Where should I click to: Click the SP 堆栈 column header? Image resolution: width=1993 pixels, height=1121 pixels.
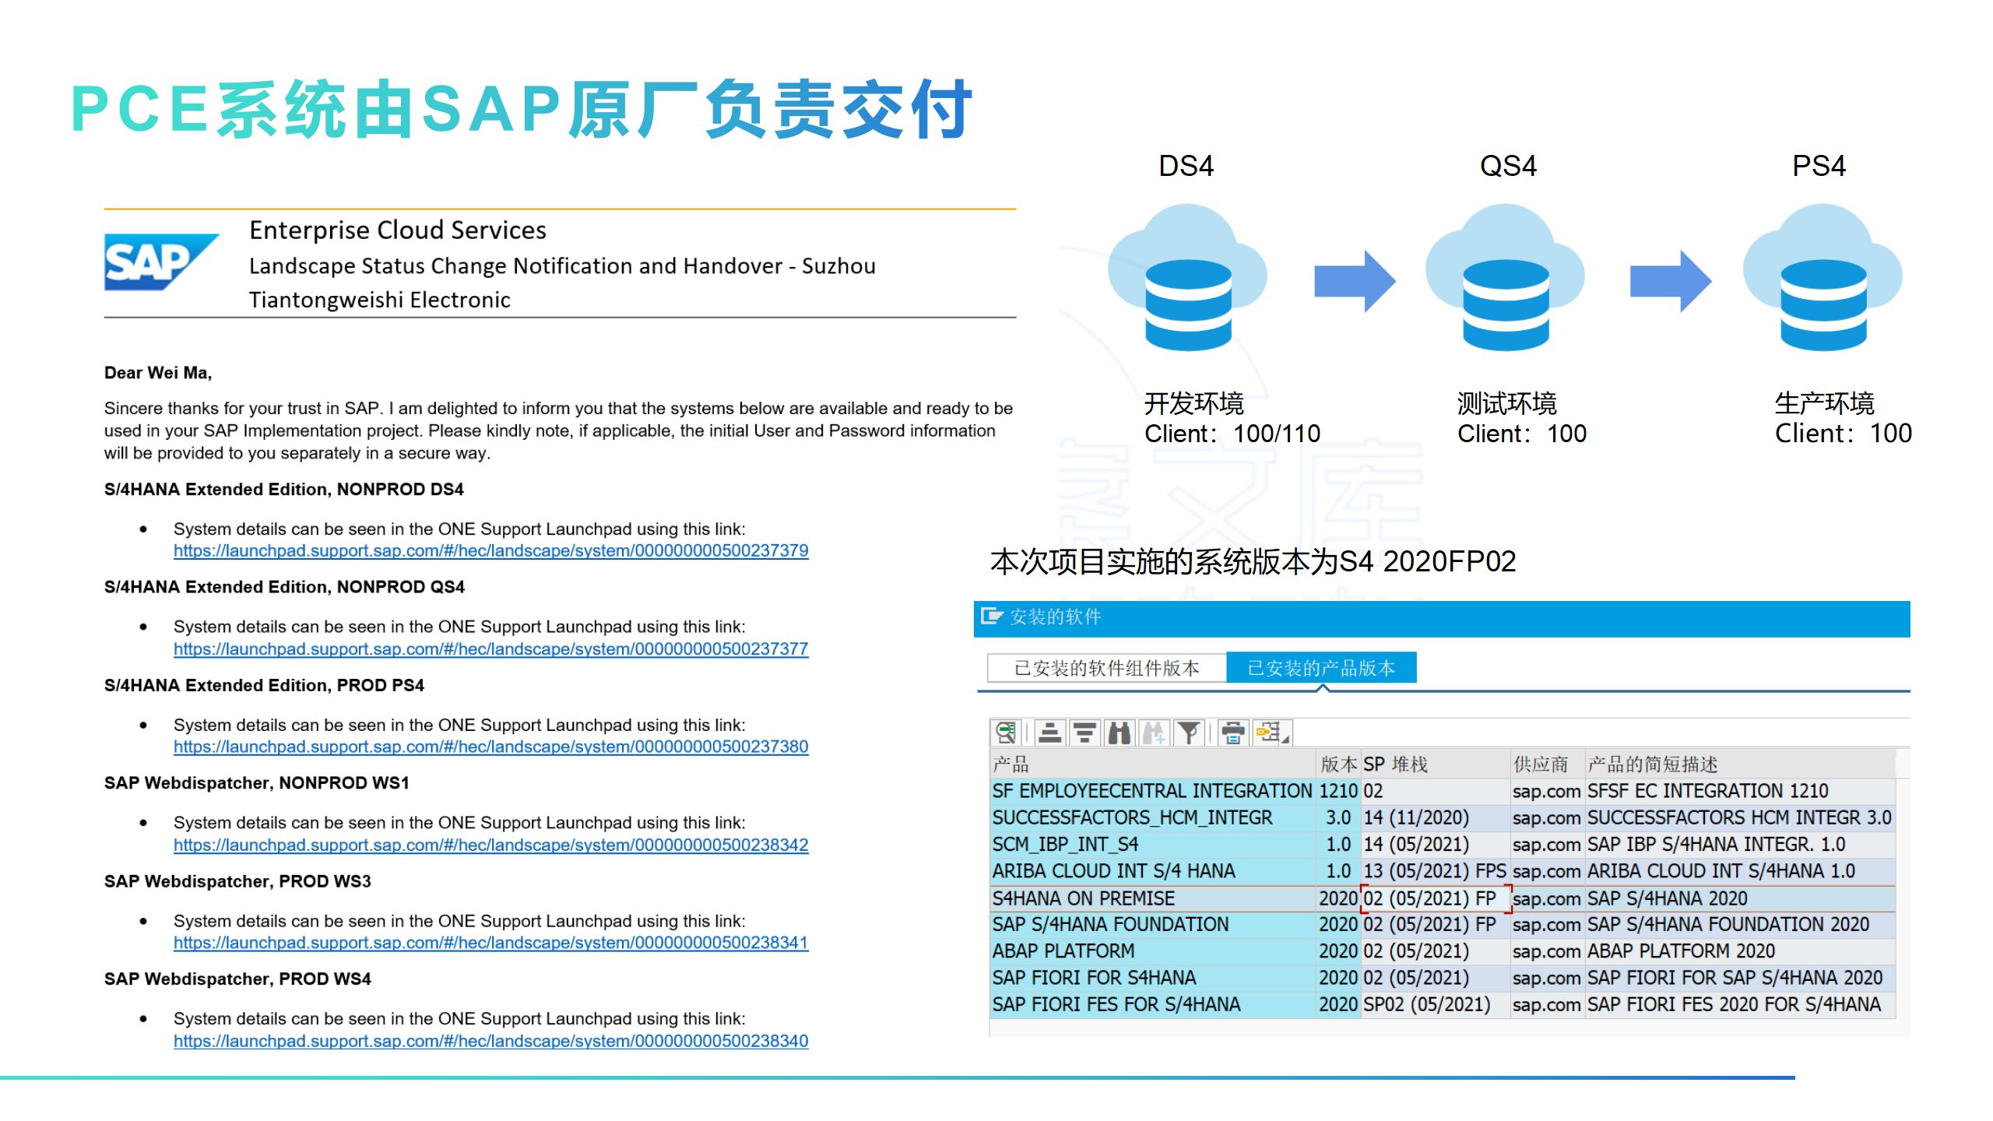click(1395, 764)
